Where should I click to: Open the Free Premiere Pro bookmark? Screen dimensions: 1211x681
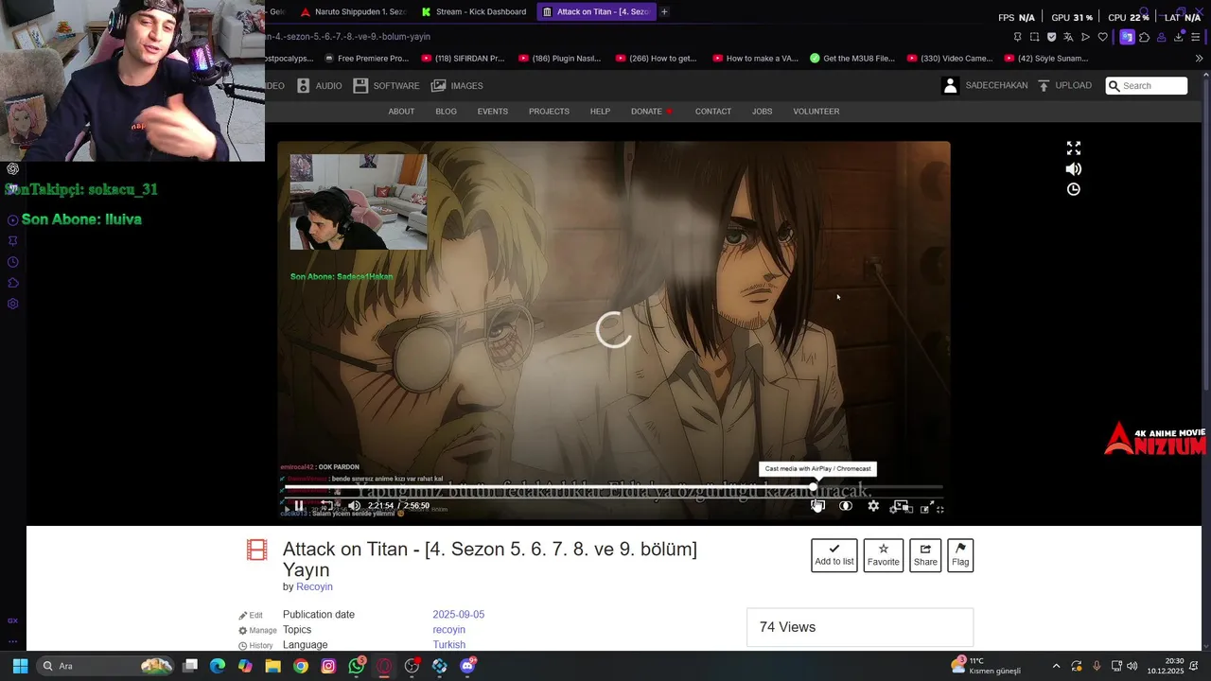click(x=365, y=58)
